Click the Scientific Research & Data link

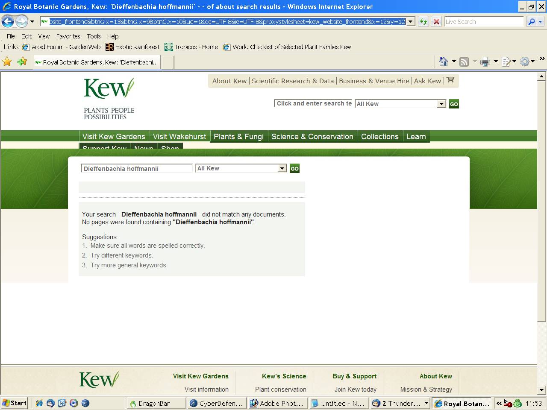click(x=292, y=81)
